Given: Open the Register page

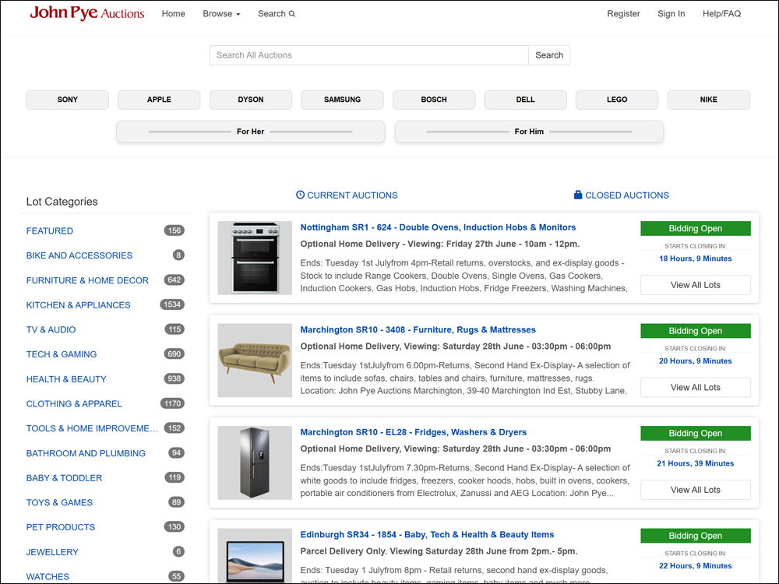Looking at the screenshot, I should point(623,14).
